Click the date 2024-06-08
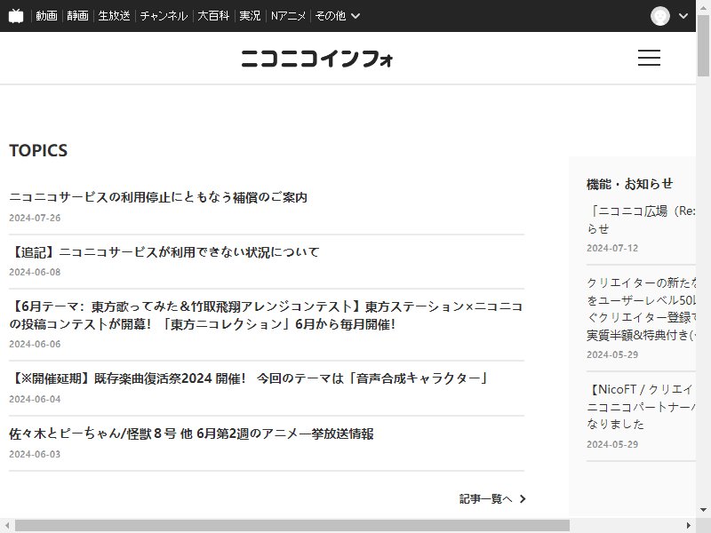This screenshot has height=533, width=711. [35, 273]
